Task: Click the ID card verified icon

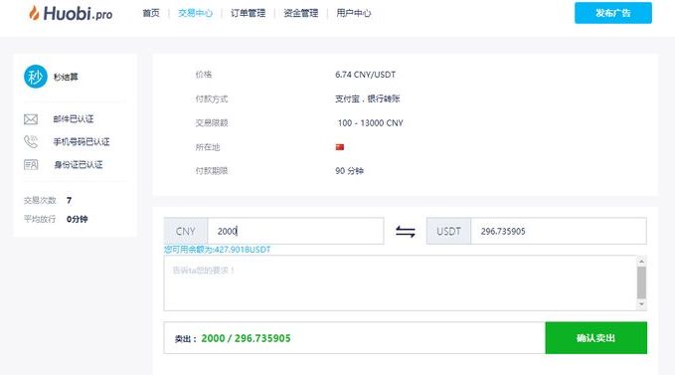Action: click(31, 164)
